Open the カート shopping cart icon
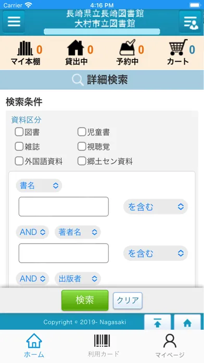This screenshot has height=363, width=204. pos(178,47)
